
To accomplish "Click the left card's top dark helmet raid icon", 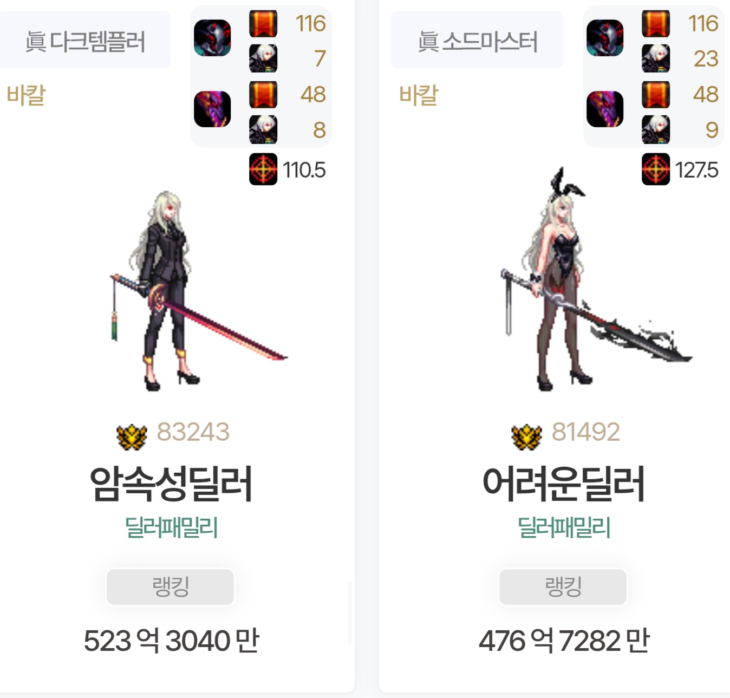I will point(212,38).
